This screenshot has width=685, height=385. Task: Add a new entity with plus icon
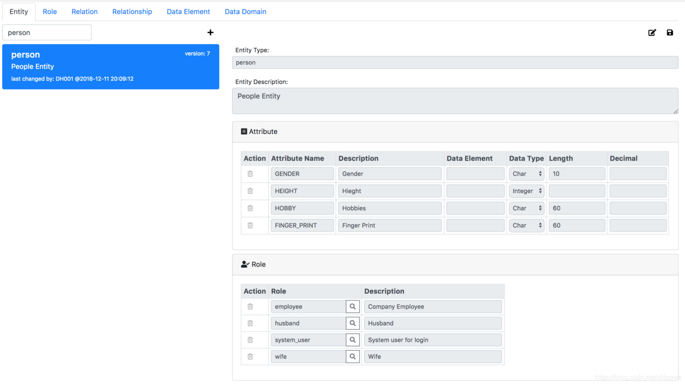tap(210, 33)
